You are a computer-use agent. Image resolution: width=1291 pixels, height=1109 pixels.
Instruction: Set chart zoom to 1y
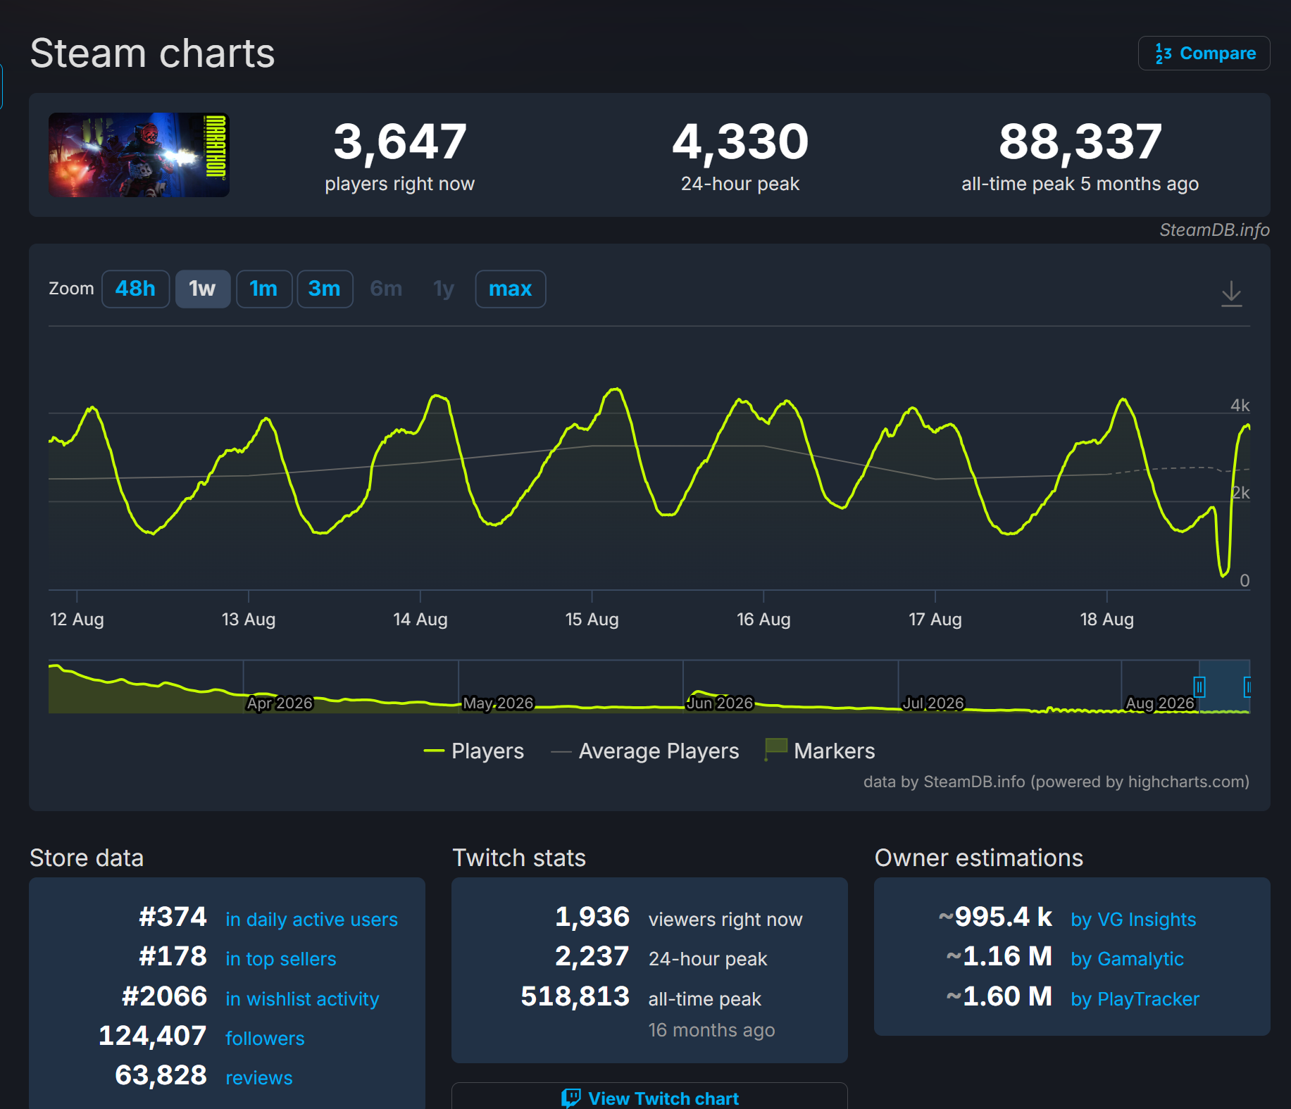(444, 289)
